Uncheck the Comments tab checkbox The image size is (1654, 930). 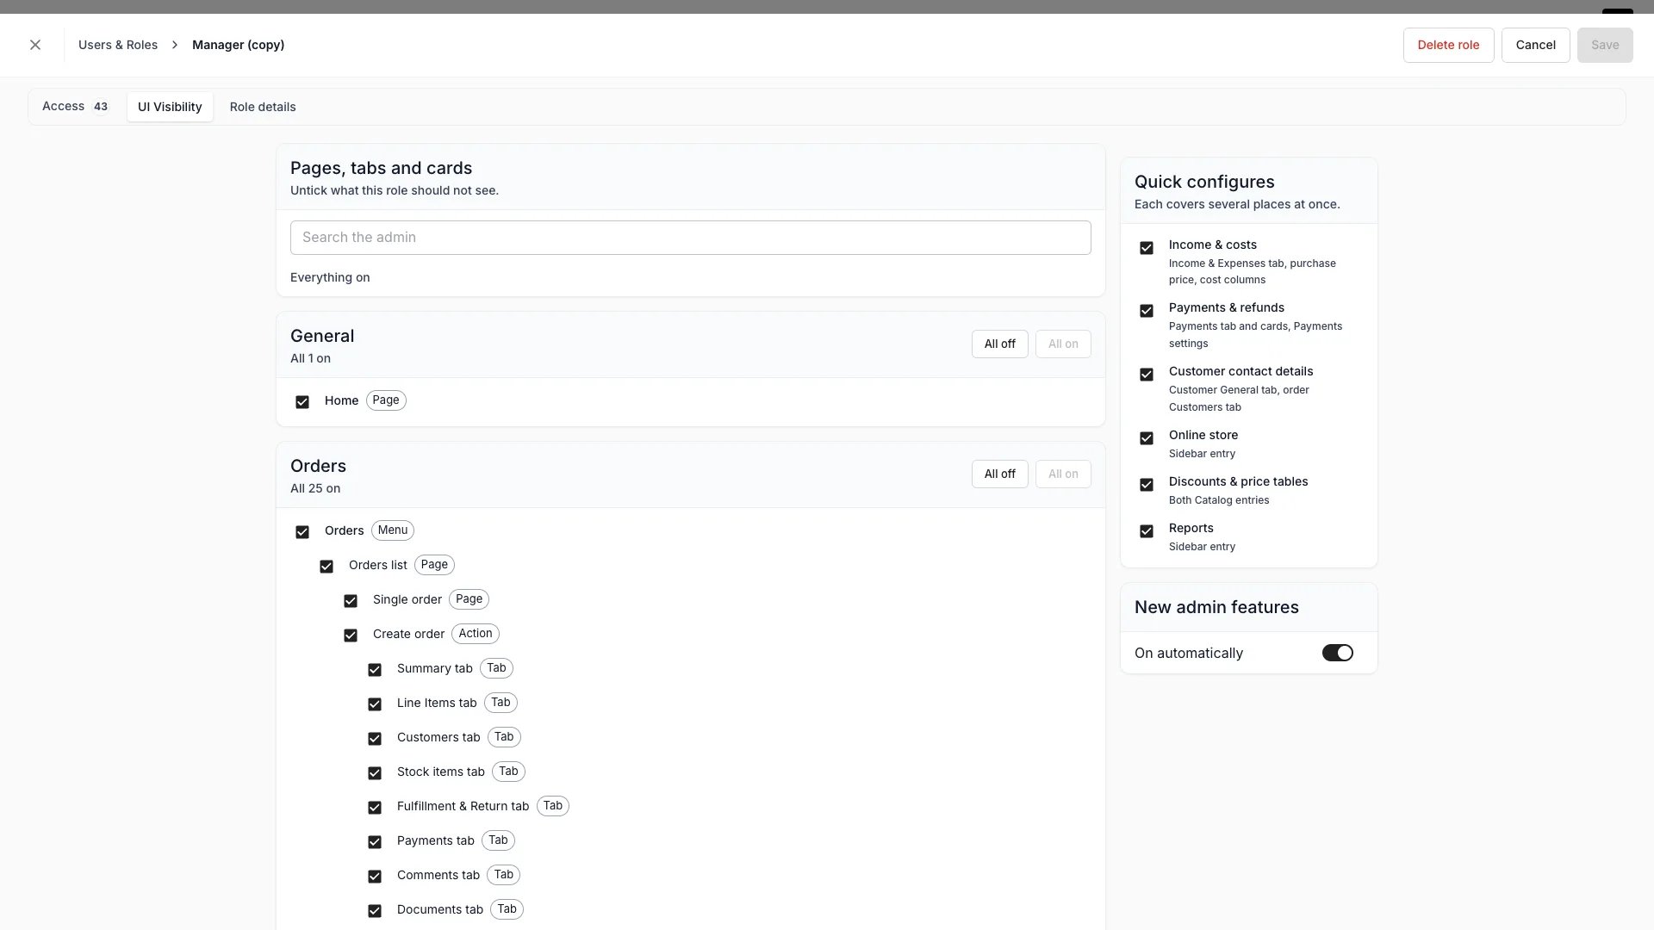click(x=375, y=877)
